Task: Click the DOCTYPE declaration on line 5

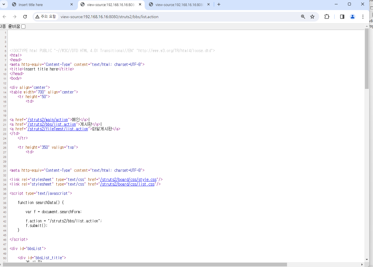Action: [112, 51]
